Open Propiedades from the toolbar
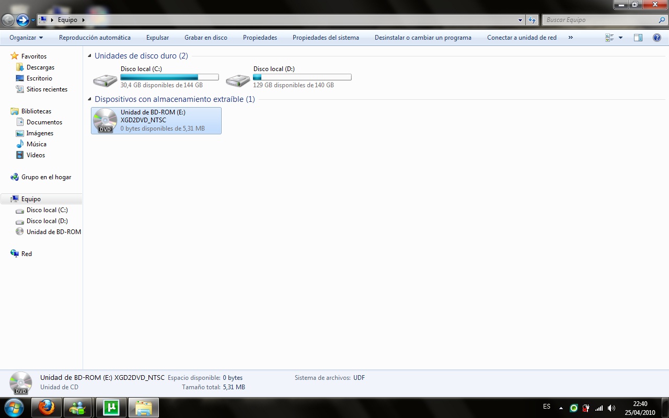This screenshot has width=669, height=418. coord(260,38)
